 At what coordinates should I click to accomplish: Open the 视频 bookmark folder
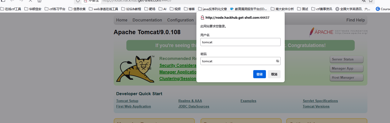(x=175, y=9)
